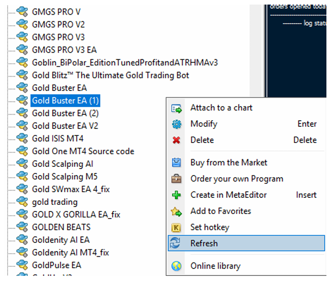Click the expert icon for GMGS PRO V3 EA

(22, 50)
